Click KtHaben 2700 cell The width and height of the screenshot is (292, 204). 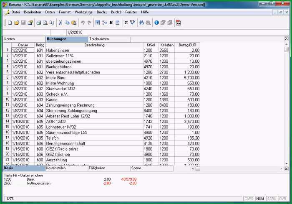[x=167, y=72]
